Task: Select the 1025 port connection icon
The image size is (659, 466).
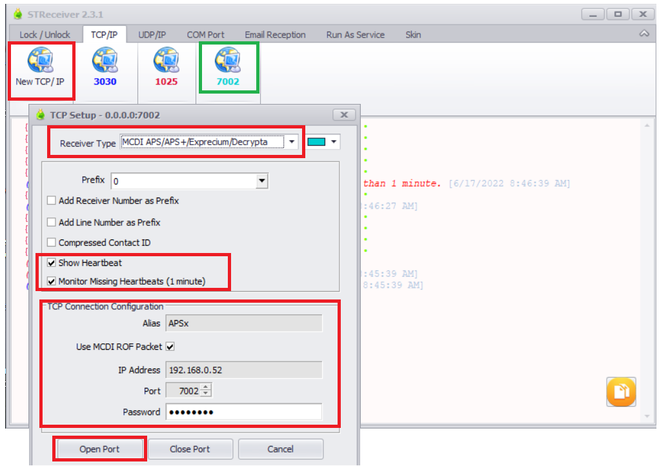Action: click(167, 60)
